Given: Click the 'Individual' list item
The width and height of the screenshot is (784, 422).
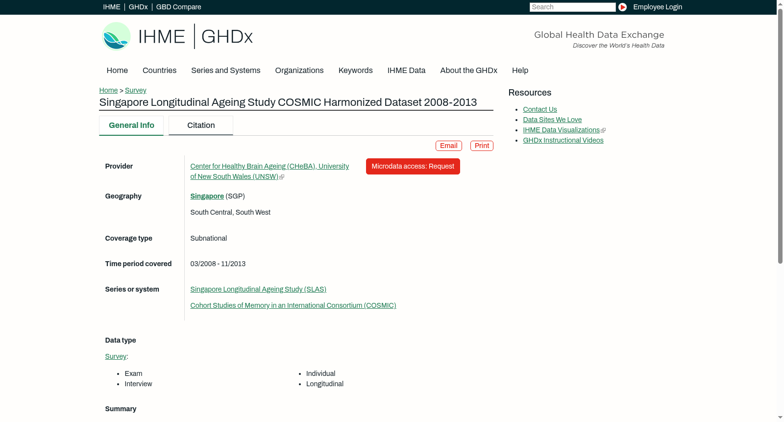Looking at the screenshot, I should (321, 373).
